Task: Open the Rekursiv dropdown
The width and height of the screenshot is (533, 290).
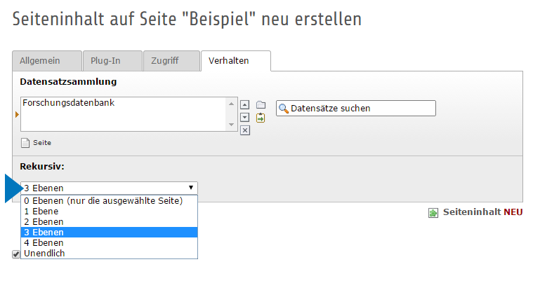Action: [x=109, y=188]
